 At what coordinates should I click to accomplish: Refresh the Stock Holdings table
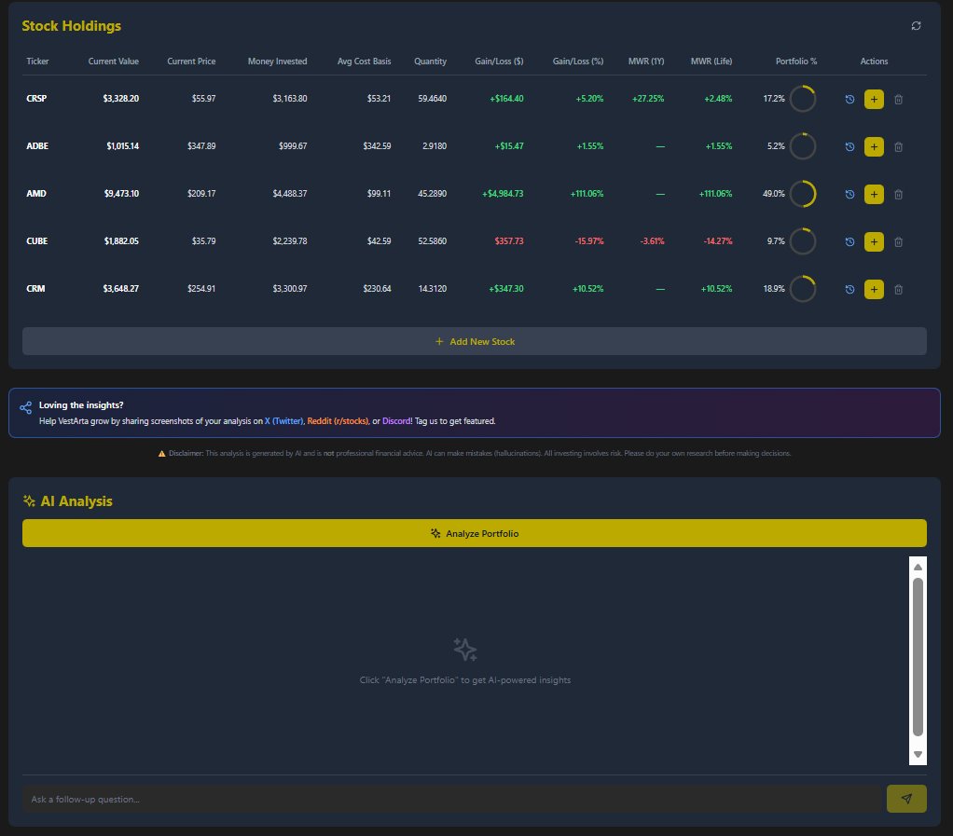pyautogui.click(x=916, y=25)
